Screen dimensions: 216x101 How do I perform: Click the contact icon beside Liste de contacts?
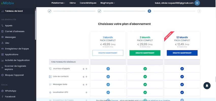point(50,77)
